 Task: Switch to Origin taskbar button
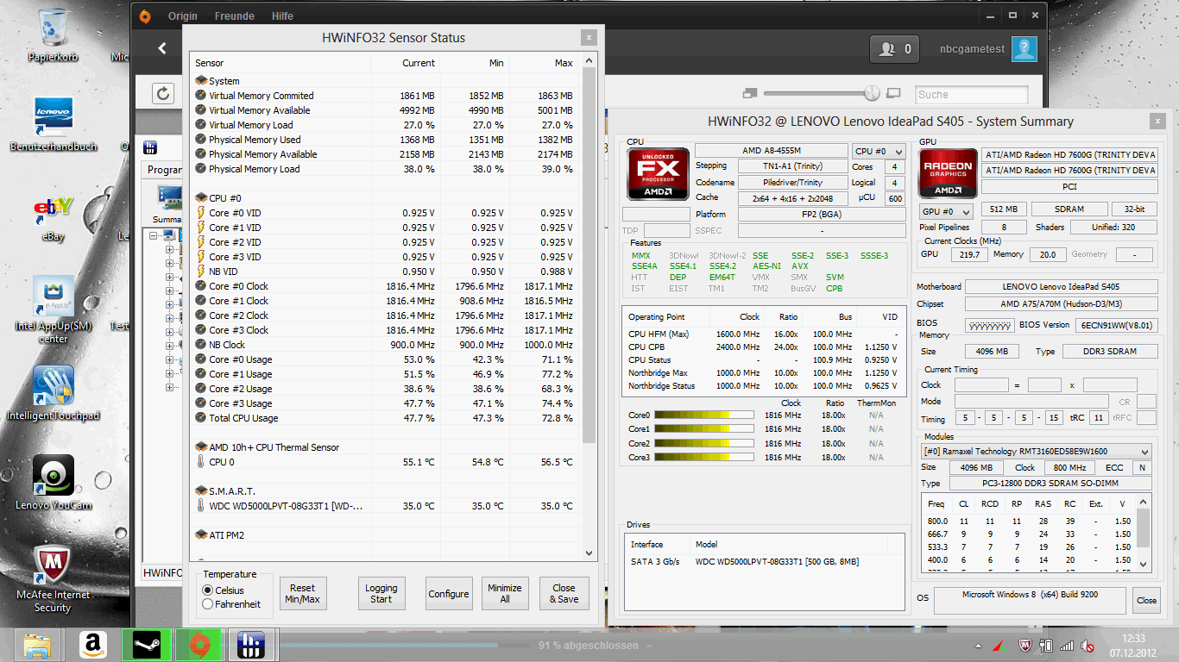[x=199, y=644]
